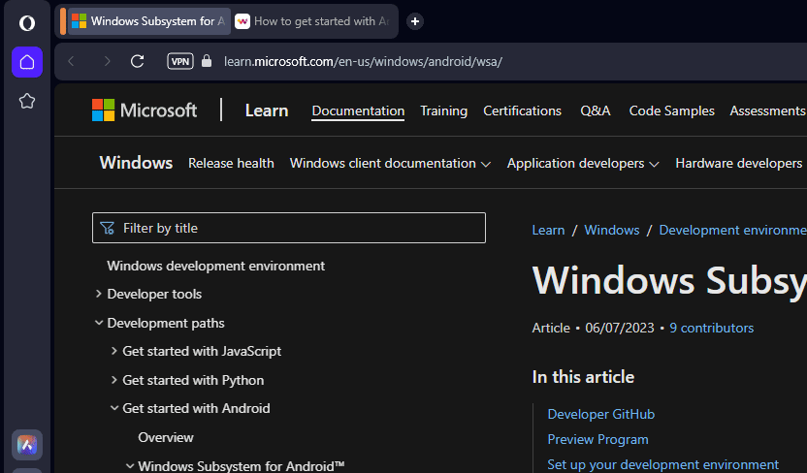This screenshot has height=473, width=807.
Task: Jump to Preview Program section
Action: coord(597,440)
